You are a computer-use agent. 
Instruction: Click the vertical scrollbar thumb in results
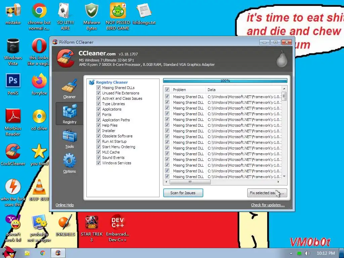(284, 96)
